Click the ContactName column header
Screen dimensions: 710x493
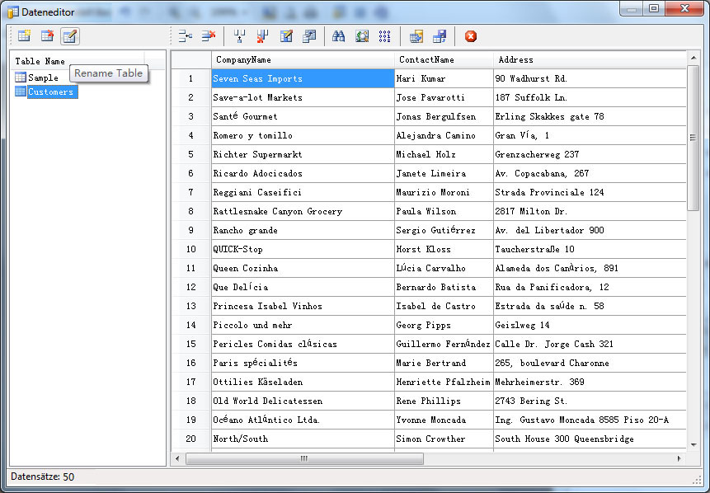[x=444, y=59]
